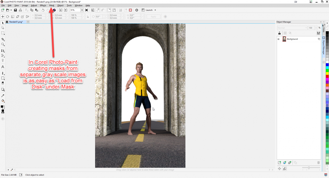Select the Text tool
The width and height of the screenshot is (329, 178).
click(x=3, y=67)
